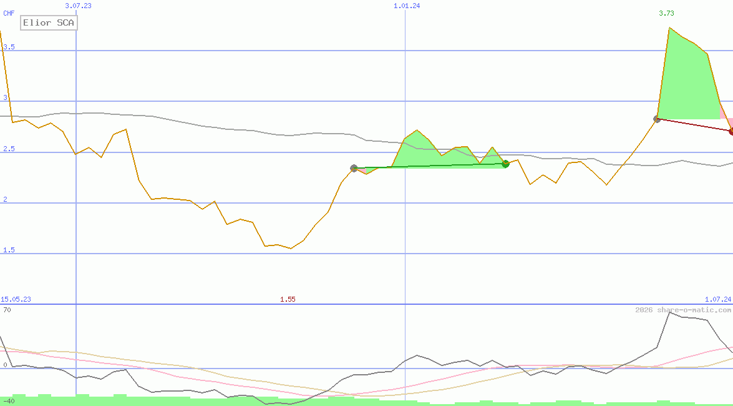Click the 1.5 price axis label

(x=9, y=250)
